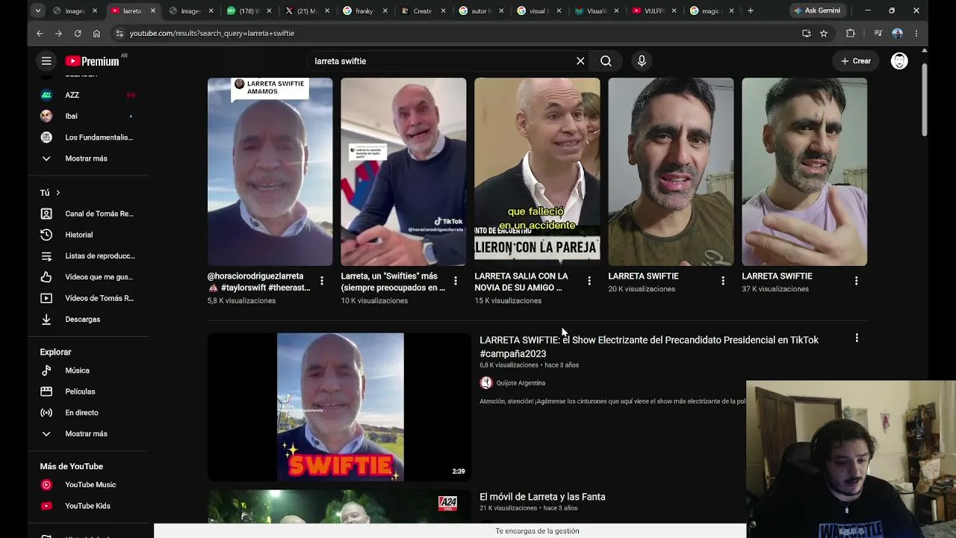Image resolution: width=956 pixels, height=538 pixels.
Task: Open options menu for Electrizante video result
Action: tap(857, 338)
